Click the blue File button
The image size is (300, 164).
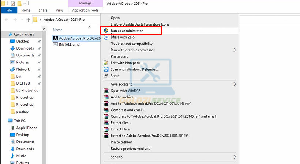coord(9,11)
